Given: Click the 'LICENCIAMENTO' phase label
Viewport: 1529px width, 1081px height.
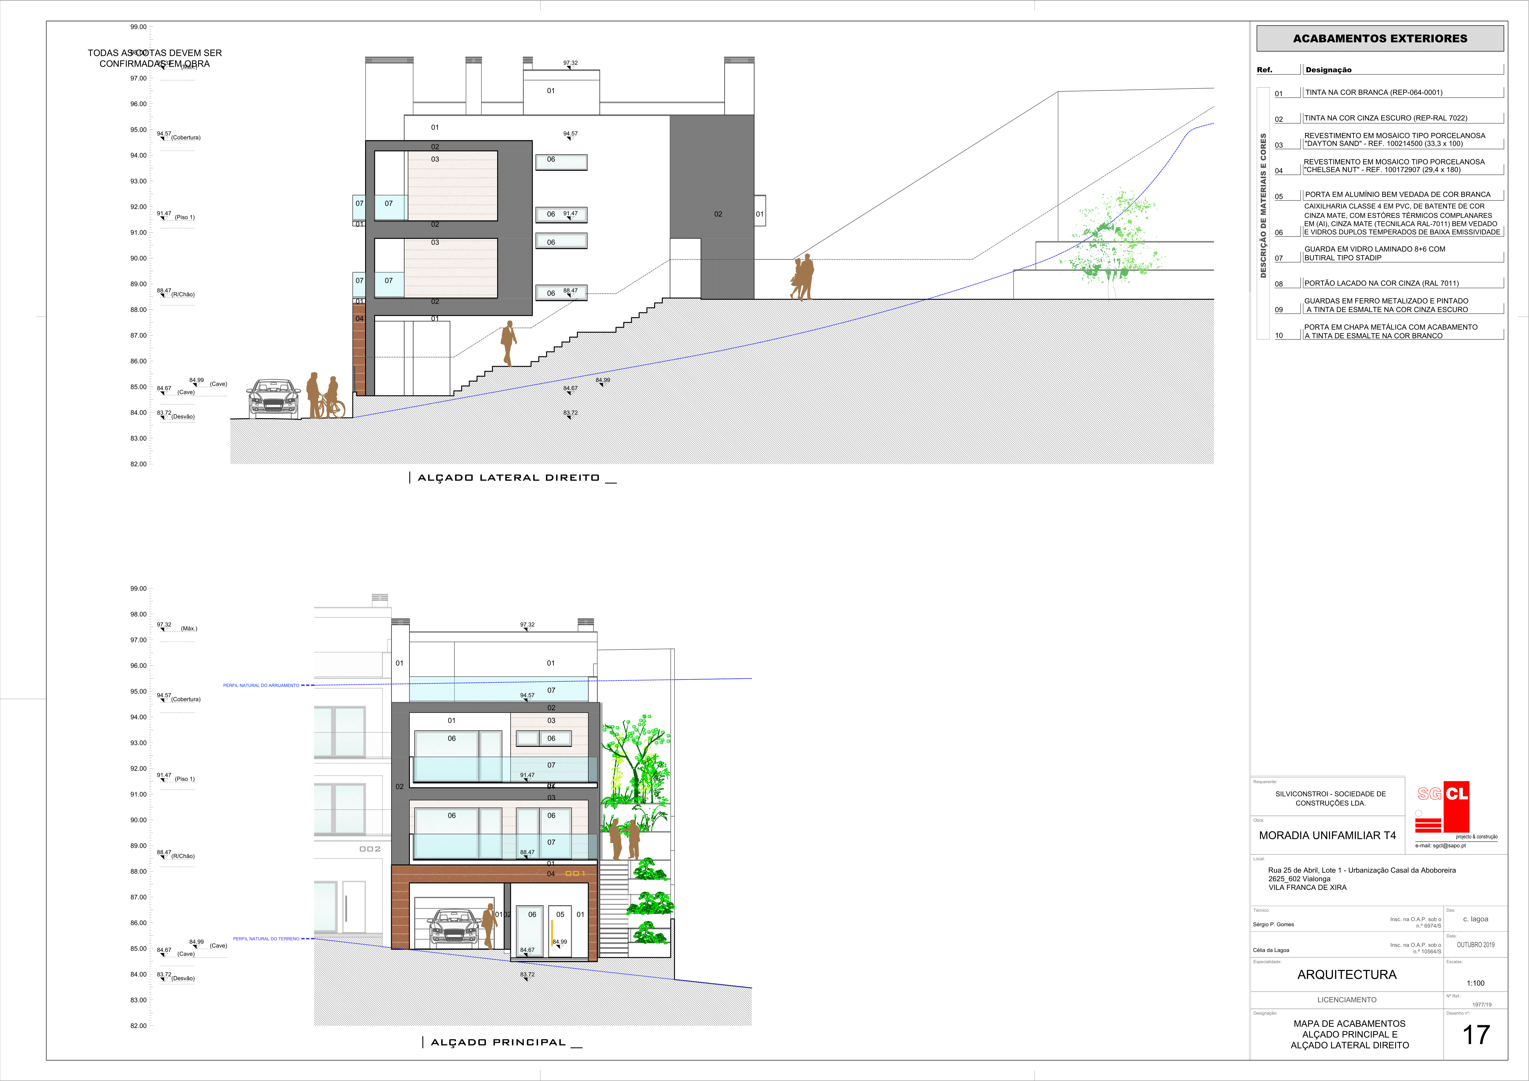Looking at the screenshot, I should (1347, 1000).
